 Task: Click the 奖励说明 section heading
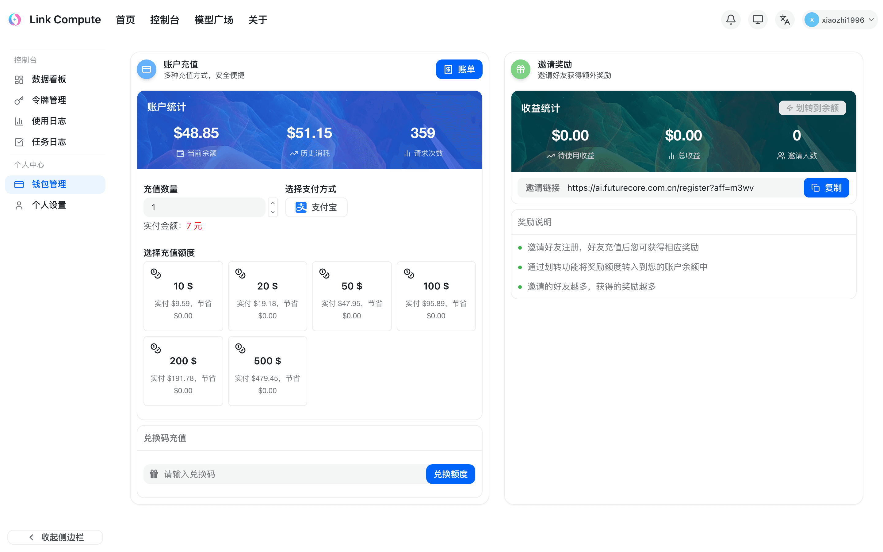pyautogui.click(x=534, y=222)
